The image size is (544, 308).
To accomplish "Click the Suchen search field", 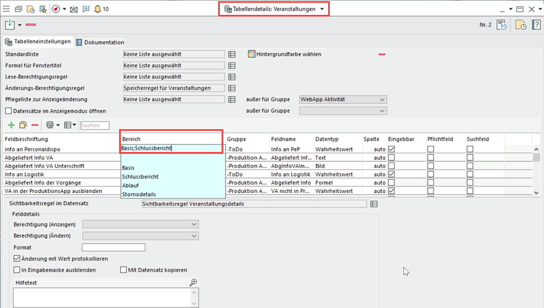I will point(94,125).
